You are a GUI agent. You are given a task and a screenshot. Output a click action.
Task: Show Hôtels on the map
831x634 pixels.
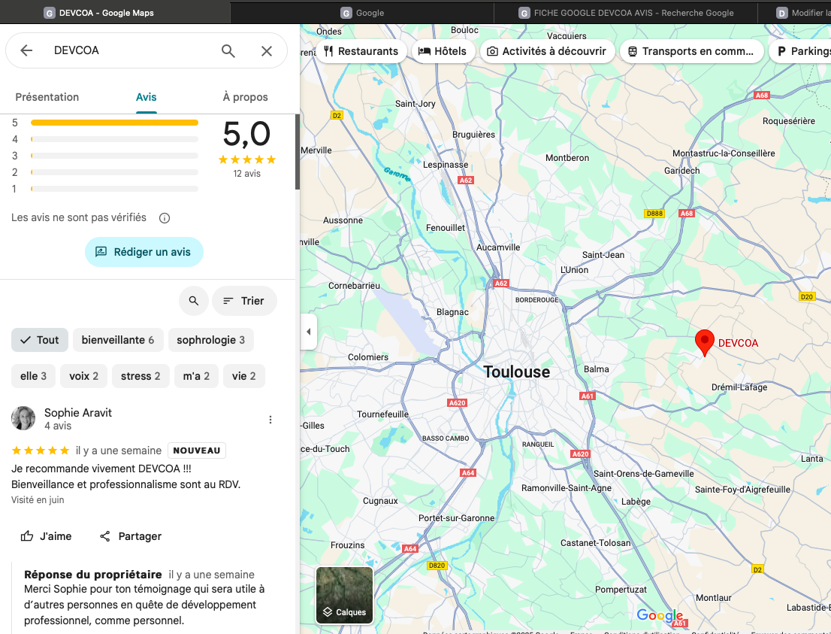(x=443, y=51)
